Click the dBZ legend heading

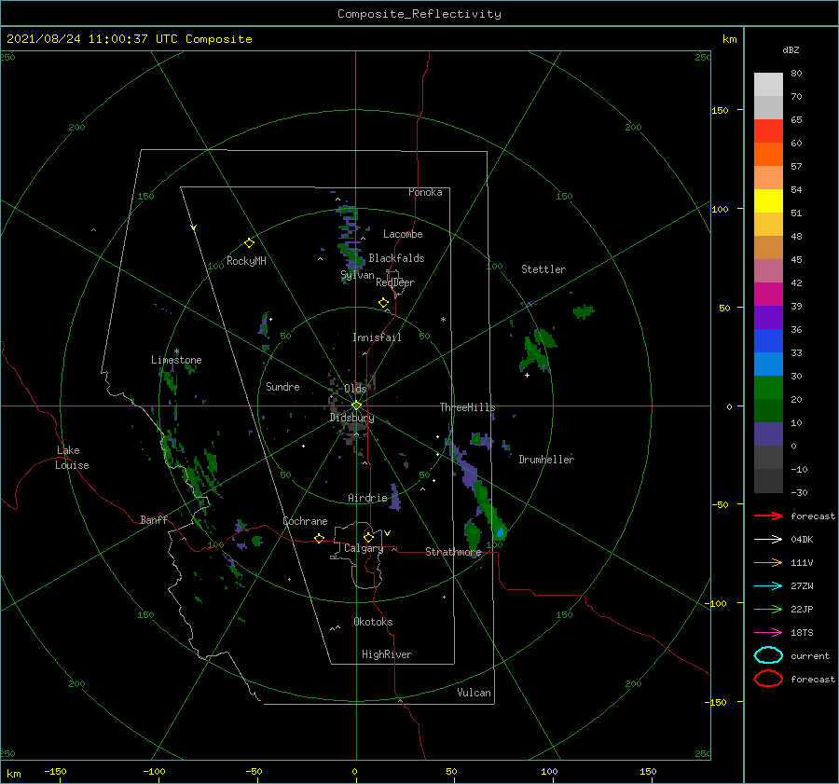(791, 49)
